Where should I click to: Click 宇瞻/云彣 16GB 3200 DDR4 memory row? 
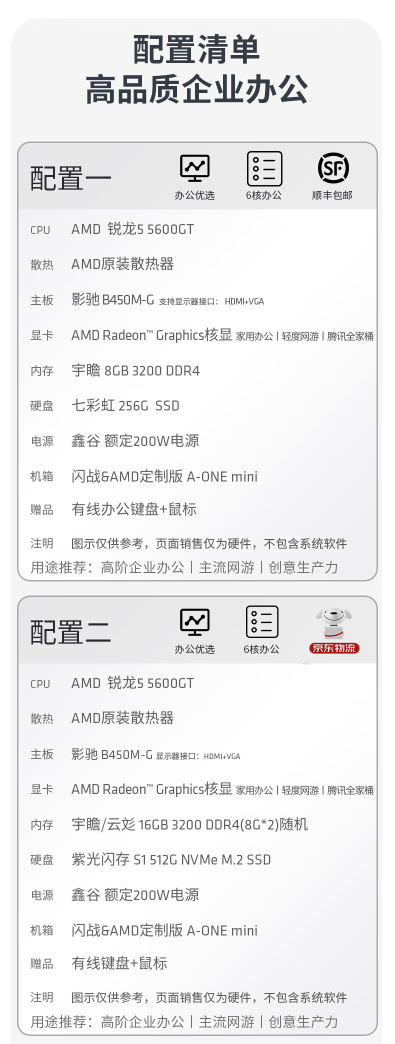197,824
